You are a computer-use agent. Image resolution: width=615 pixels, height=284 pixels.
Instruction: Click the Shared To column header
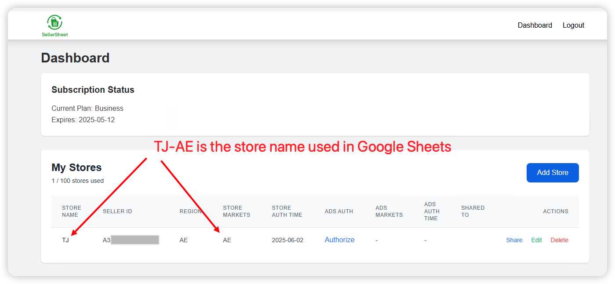click(473, 211)
